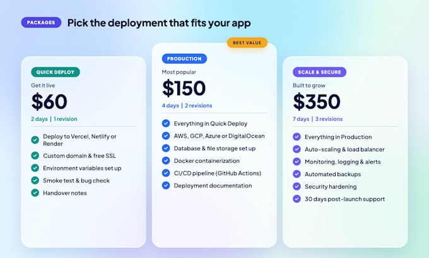429x258 pixels.
Task: Click the 'Get it live' subtitle
Action: coord(43,85)
